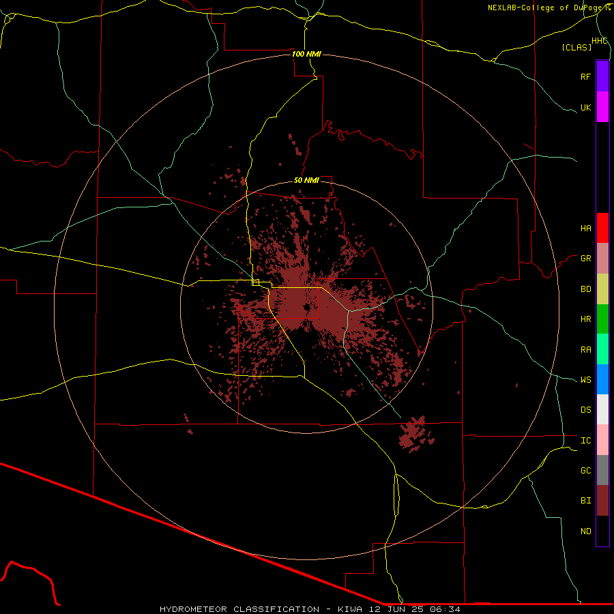Click the 'GR' legend label
614x614 pixels.
click(x=585, y=259)
